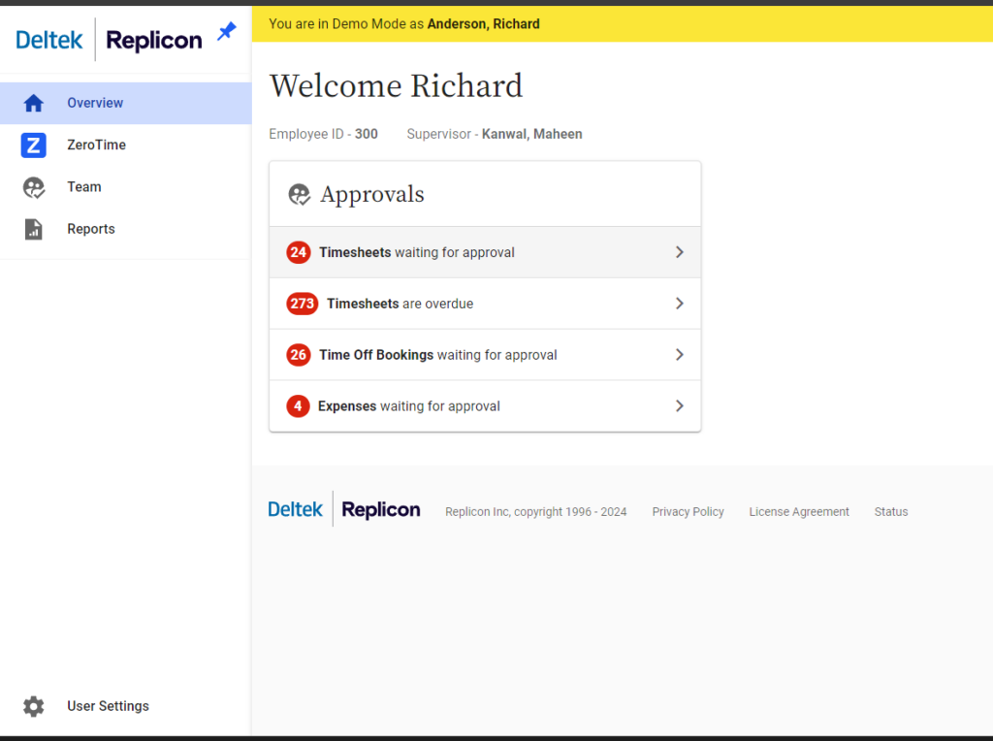The image size is (993, 741).
Task: Click the User Settings gear icon
Action: click(x=33, y=706)
